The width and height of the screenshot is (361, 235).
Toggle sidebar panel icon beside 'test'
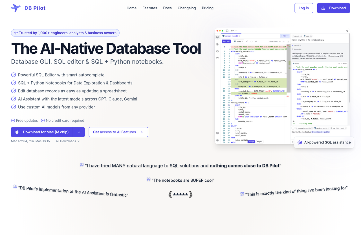227,31
